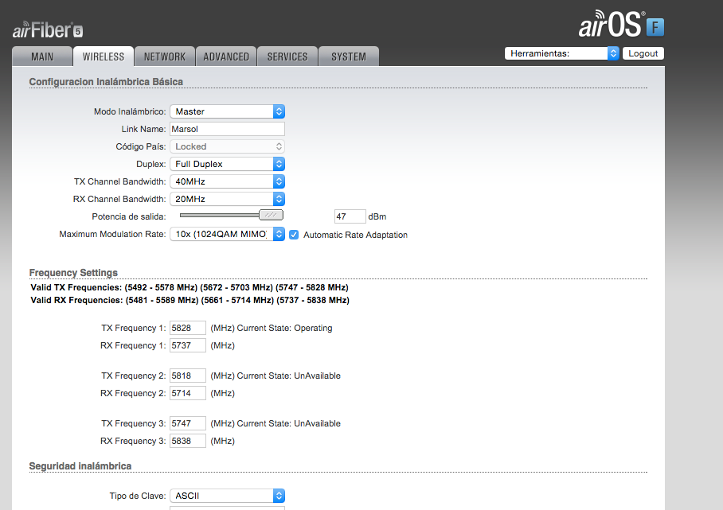Viewport: 723px width, 510px height.
Task: Edit the Link Name field showing Marsol
Action: pyautogui.click(x=227, y=129)
